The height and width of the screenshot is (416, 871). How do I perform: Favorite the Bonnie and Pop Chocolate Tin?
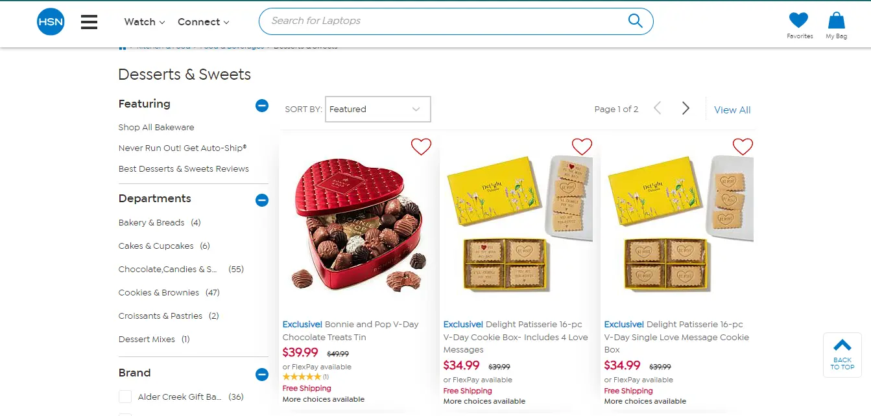click(x=421, y=147)
